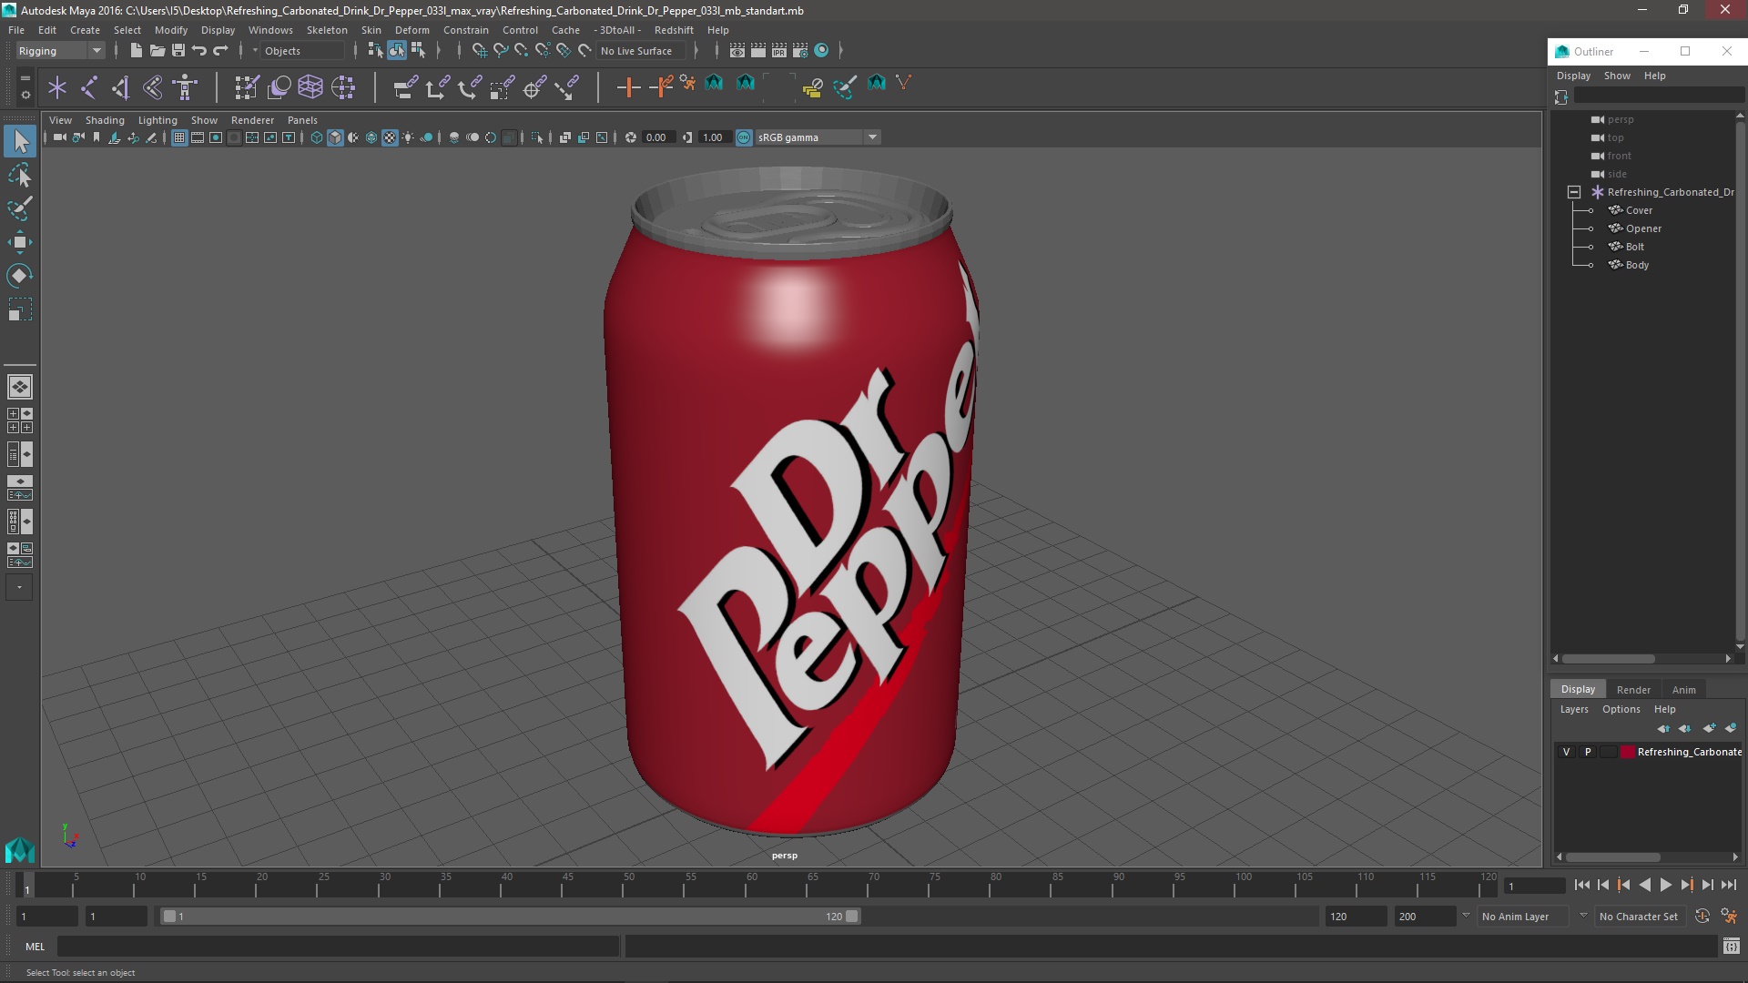Open layer editor Layers menu
This screenshot has width=1748, height=983.
1573,709
